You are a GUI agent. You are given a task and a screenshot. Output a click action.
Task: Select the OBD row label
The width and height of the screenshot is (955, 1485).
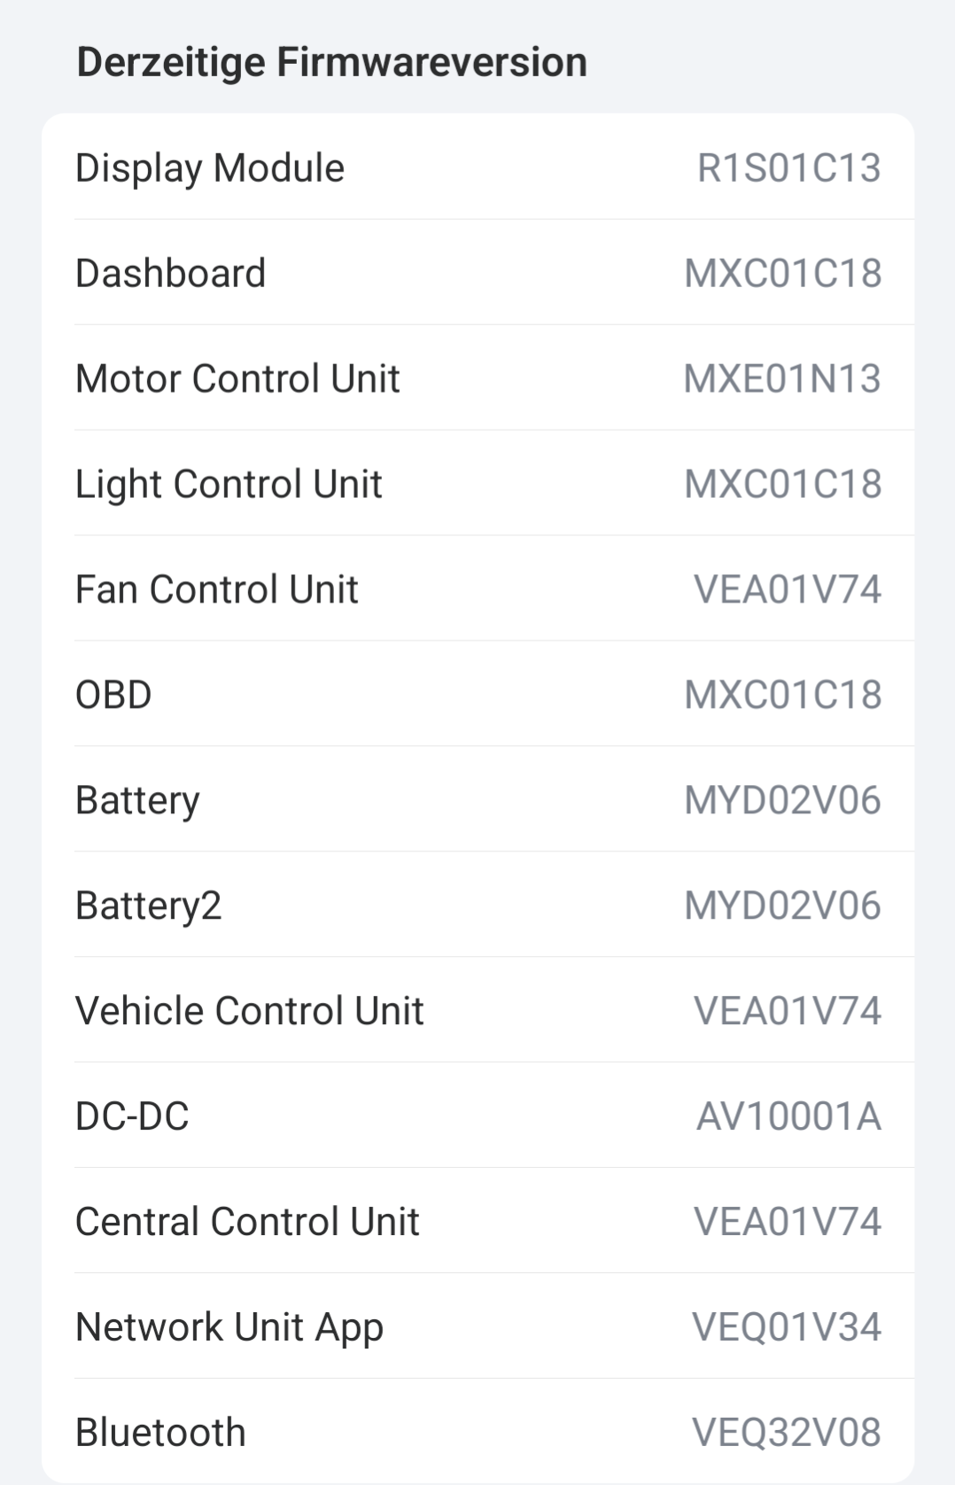[113, 695]
